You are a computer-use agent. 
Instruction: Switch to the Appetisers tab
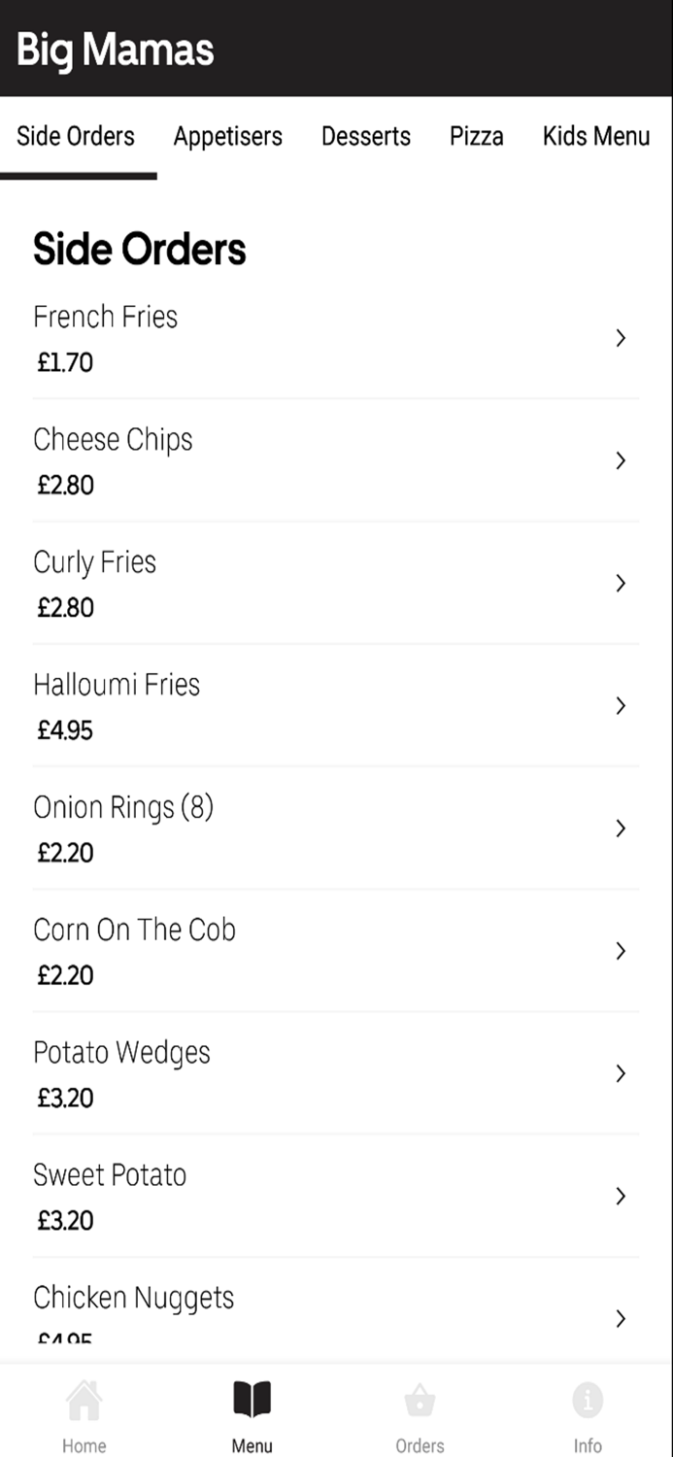coord(228,137)
